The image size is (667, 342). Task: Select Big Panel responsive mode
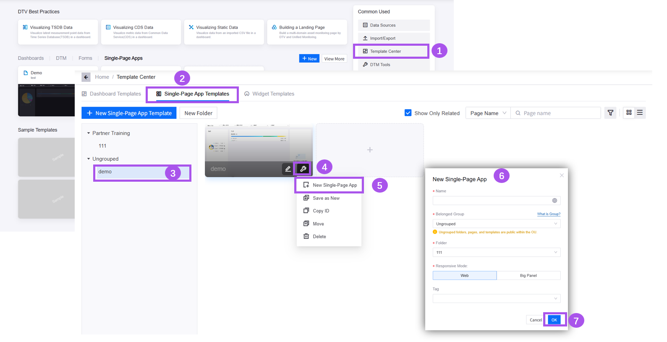click(x=528, y=276)
